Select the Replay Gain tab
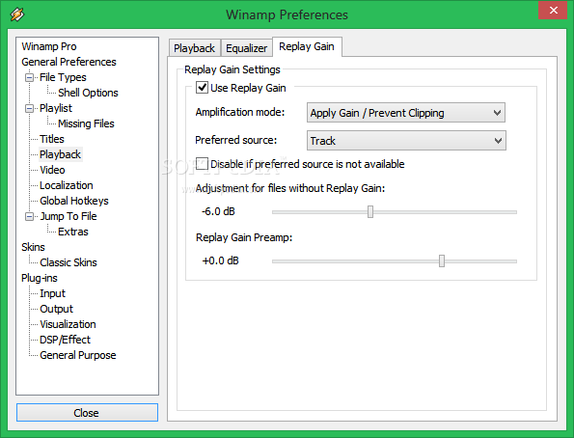This screenshot has height=438, width=574. coord(307,47)
